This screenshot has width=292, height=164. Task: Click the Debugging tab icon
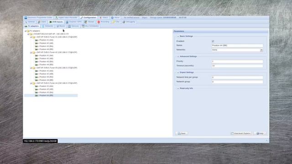124,22
